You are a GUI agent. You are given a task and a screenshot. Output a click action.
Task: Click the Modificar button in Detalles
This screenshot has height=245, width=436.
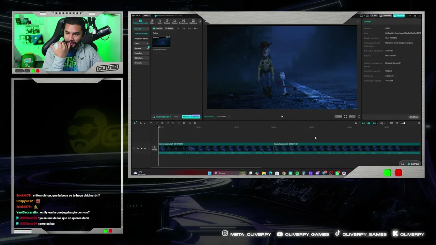414,117
